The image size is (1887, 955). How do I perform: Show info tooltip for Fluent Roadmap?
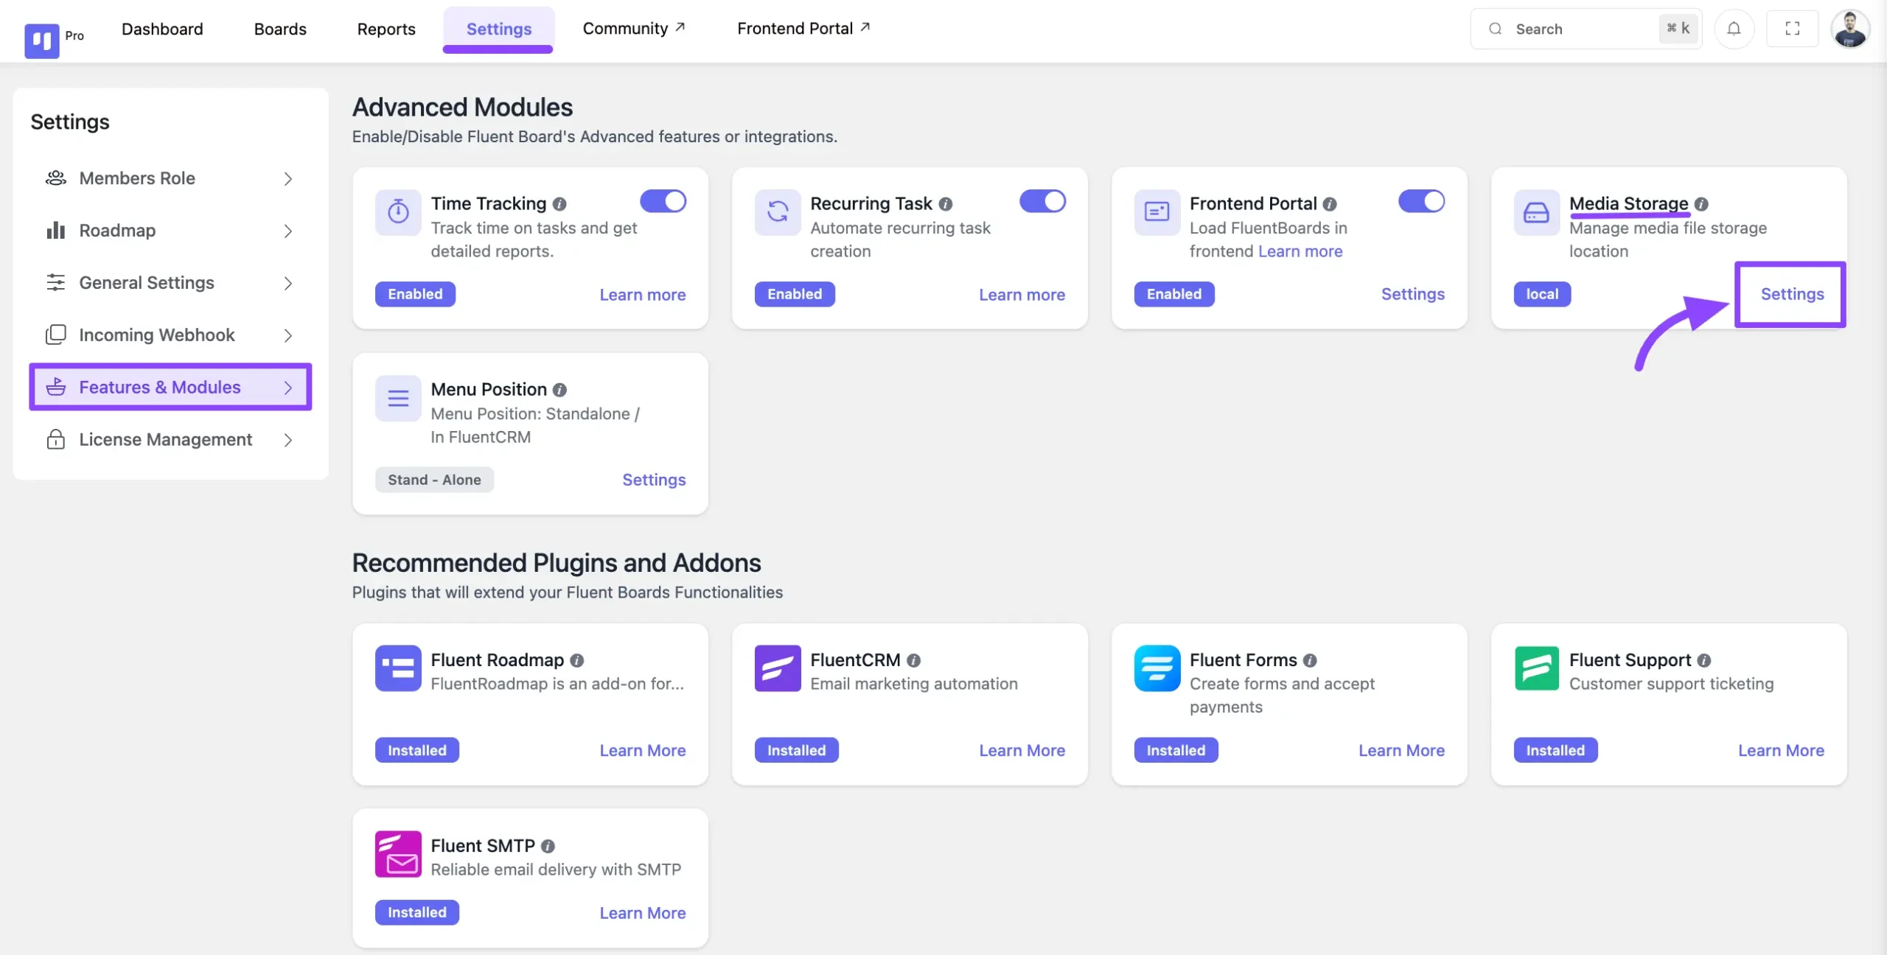(x=576, y=660)
